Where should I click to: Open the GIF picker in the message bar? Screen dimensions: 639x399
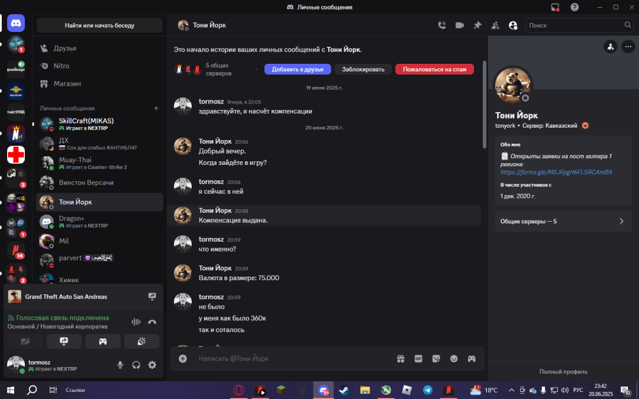pyautogui.click(x=418, y=358)
